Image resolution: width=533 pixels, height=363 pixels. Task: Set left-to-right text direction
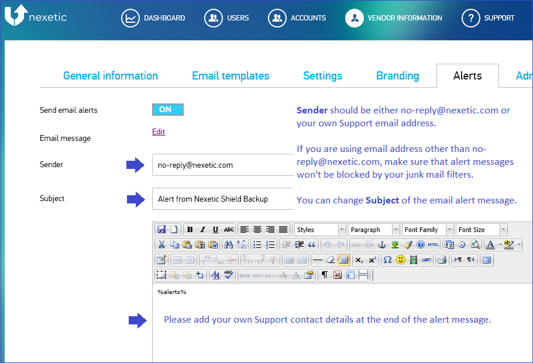click(458, 260)
